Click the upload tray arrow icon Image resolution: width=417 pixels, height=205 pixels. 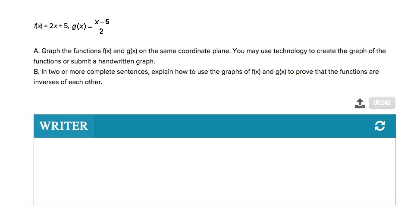(x=360, y=103)
